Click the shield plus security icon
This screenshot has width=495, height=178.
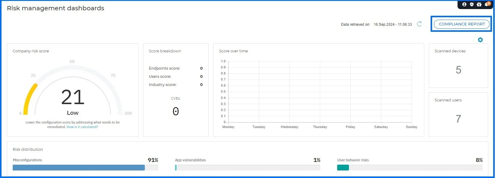point(472,4)
